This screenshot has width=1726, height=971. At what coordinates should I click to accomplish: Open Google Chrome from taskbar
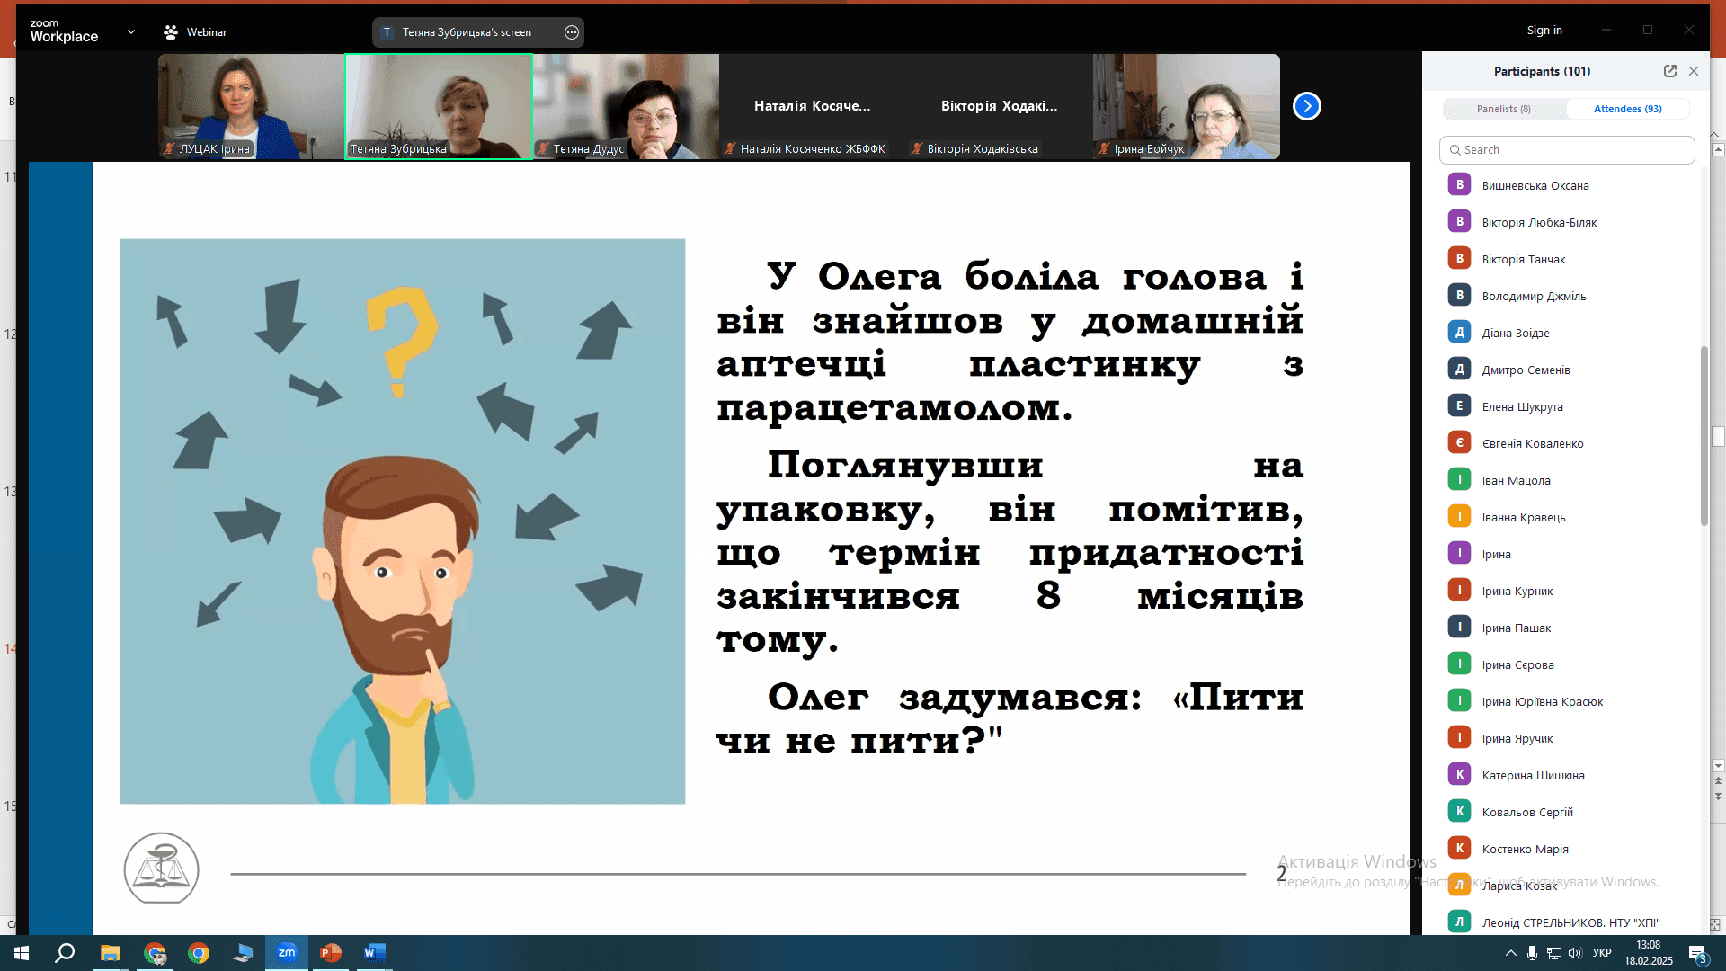199,953
